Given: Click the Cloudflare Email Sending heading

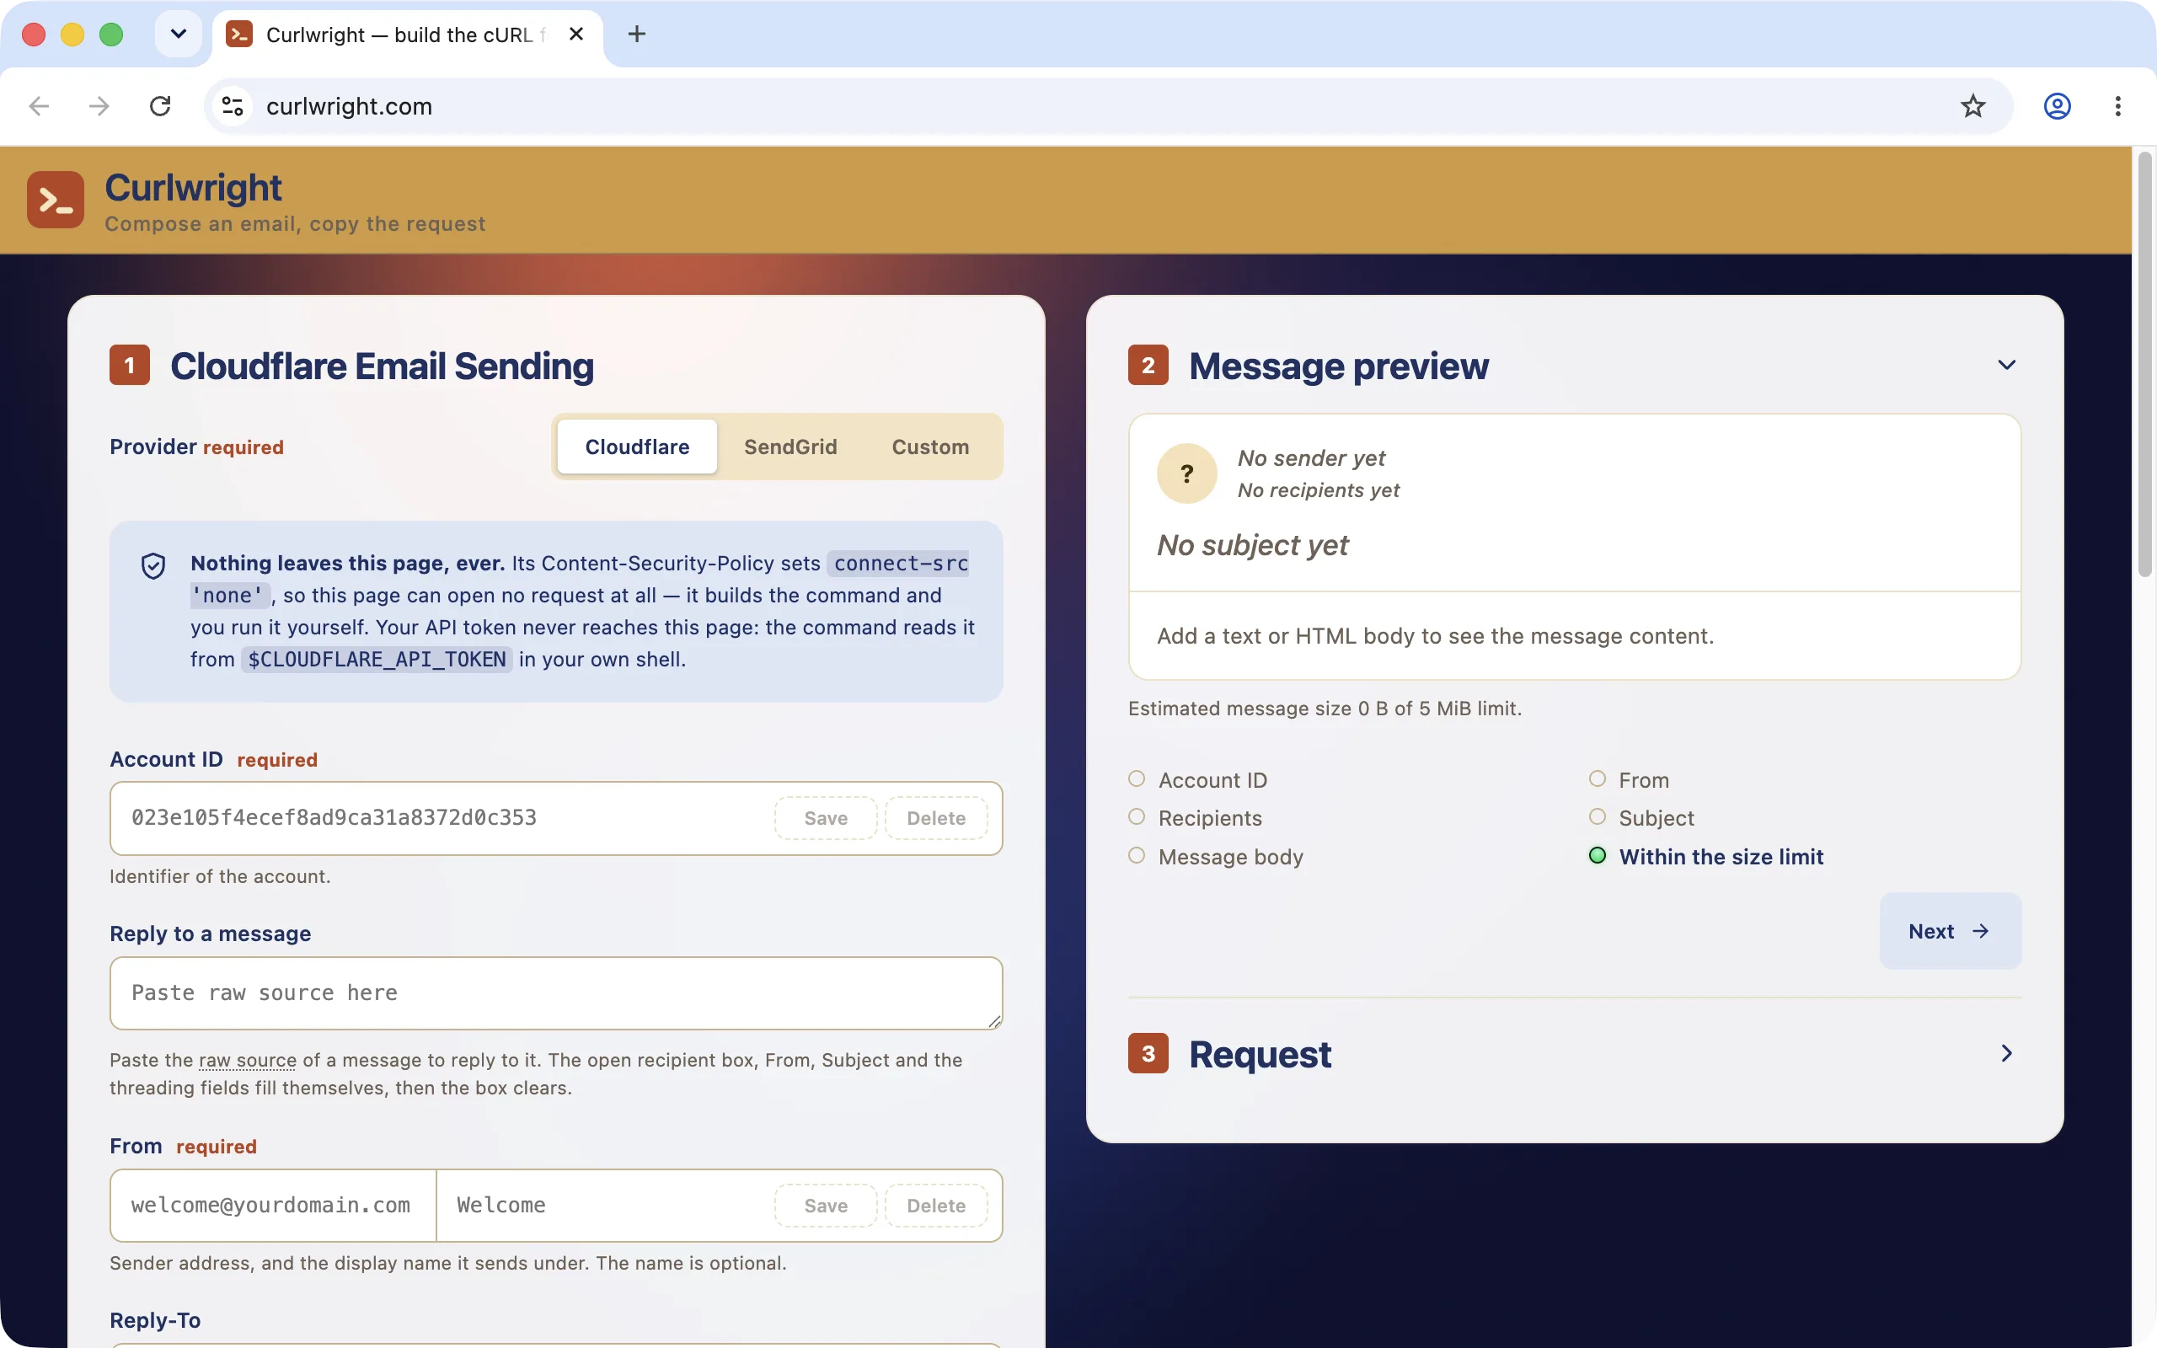Looking at the screenshot, I should coord(382,366).
